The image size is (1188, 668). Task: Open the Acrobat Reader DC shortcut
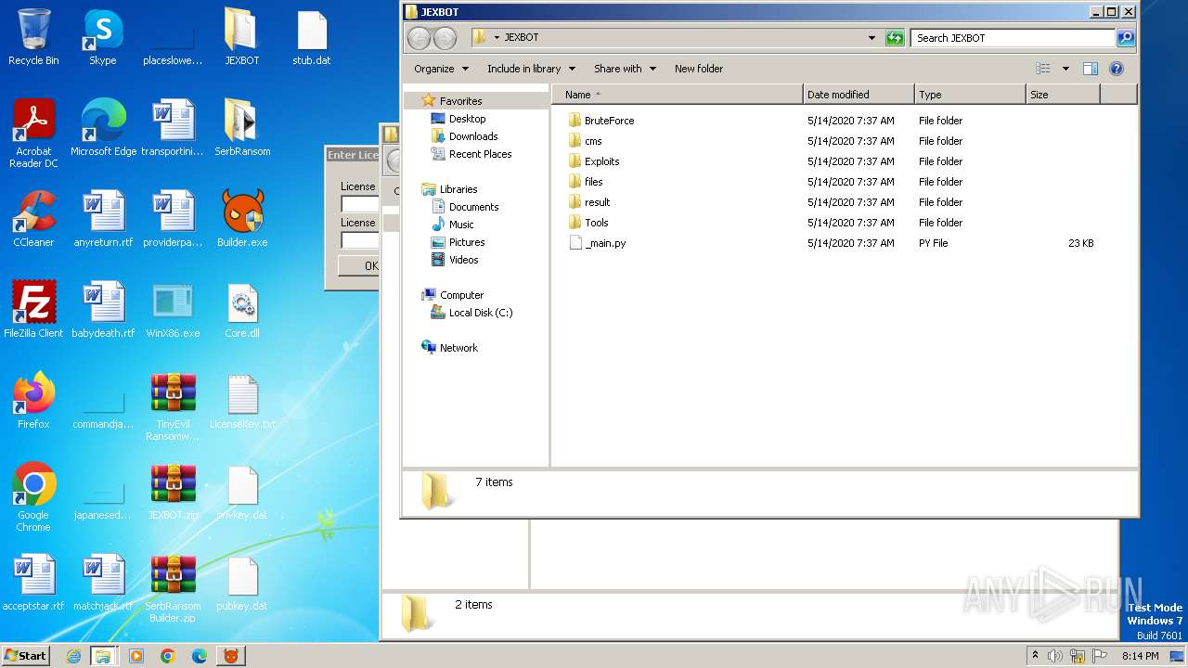point(33,134)
